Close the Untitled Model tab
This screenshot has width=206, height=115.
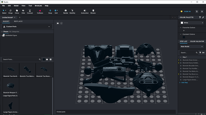(x=15, y=17)
